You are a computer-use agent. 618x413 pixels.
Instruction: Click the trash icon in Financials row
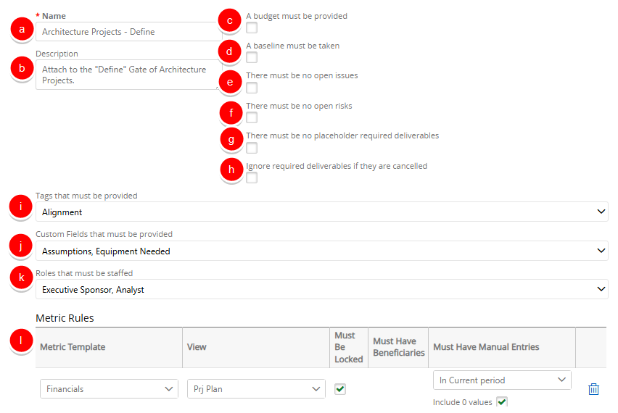click(x=593, y=389)
